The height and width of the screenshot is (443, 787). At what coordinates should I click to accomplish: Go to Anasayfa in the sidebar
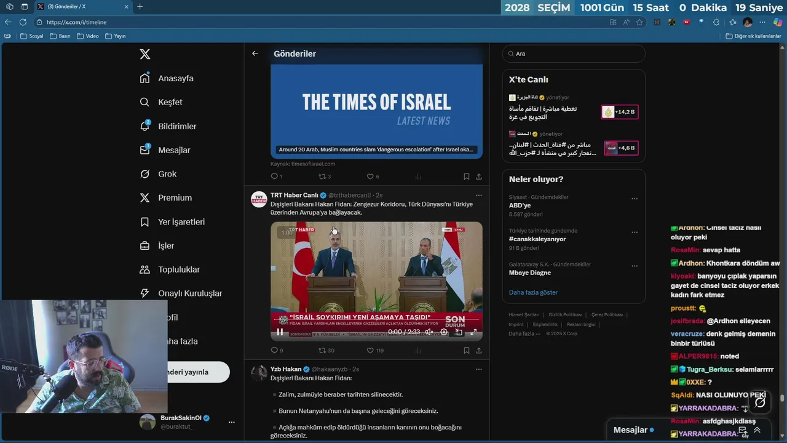[x=167, y=78]
